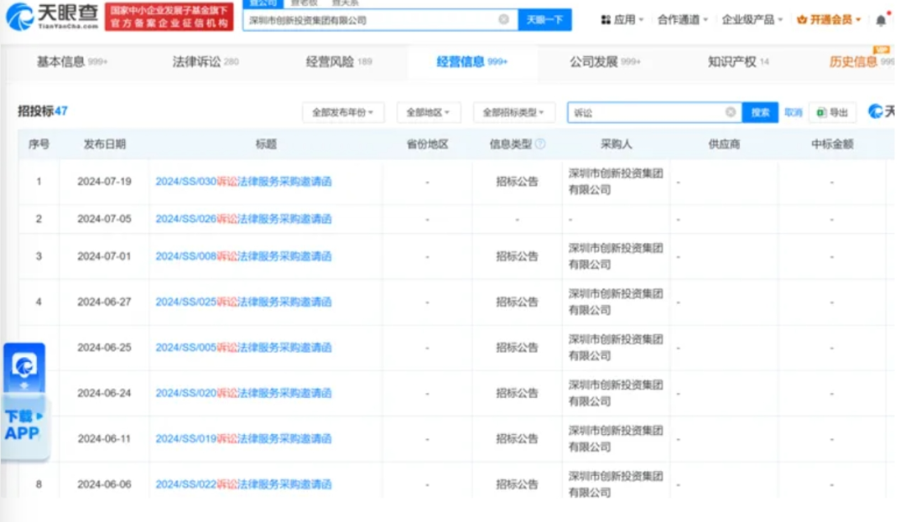The image size is (906, 522).
Task: Click the blue 搜索 button
Action: pyautogui.click(x=759, y=111)
